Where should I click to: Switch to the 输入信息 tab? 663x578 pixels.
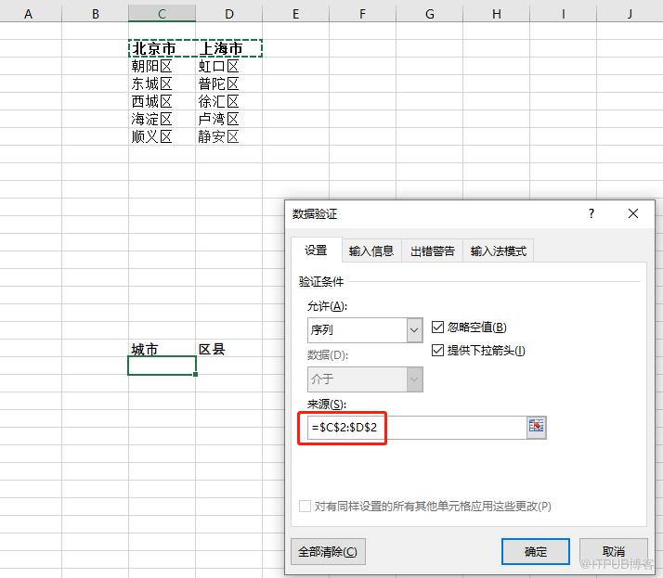pyautogui.click(x=371, y=251)
